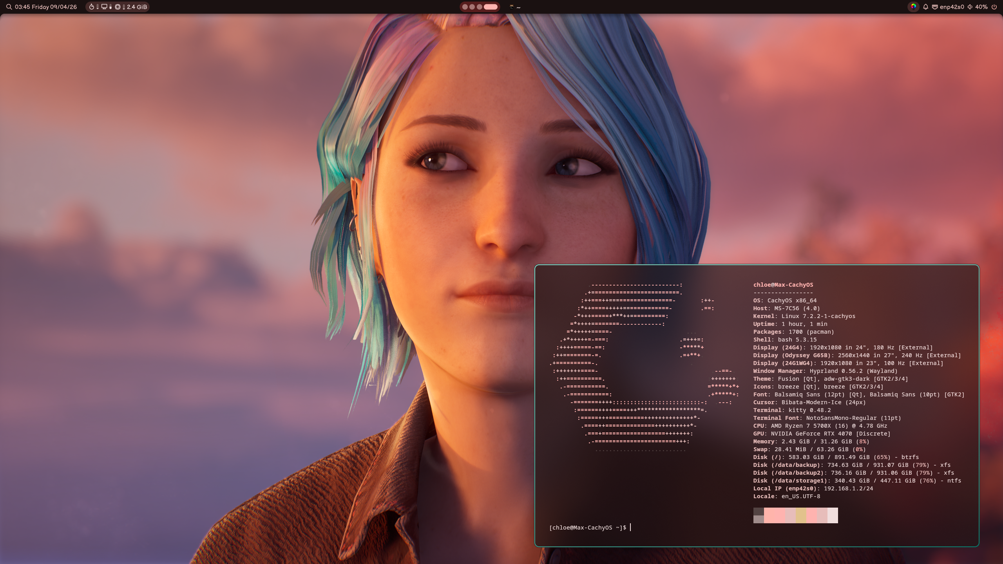
Task: Click the Kernel: Linux 7.2.2-1-cachyos line
Action: (804, 316)
